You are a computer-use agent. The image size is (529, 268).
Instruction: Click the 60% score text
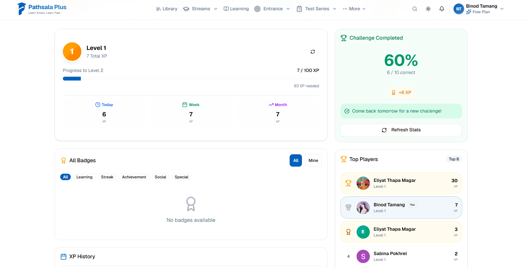pyautogui.click(x=401, y=61)
